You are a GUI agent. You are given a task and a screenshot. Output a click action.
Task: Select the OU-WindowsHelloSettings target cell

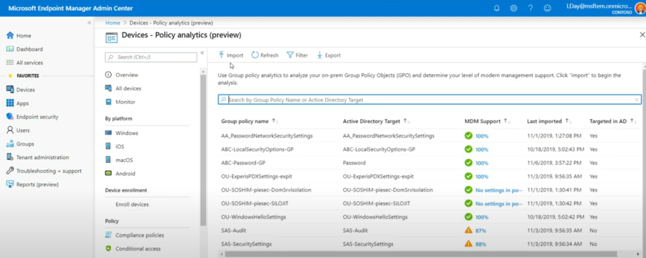click(375, 217)
